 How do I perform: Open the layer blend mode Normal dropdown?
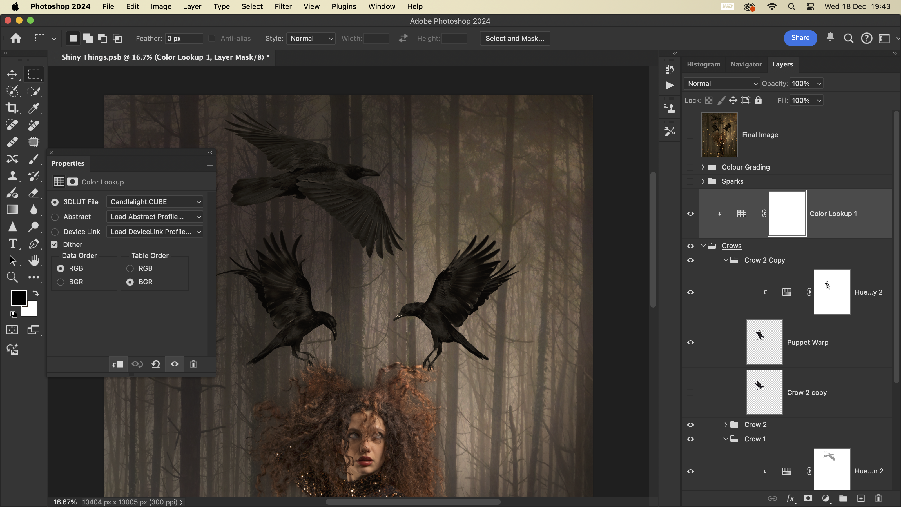coord(722,84)
